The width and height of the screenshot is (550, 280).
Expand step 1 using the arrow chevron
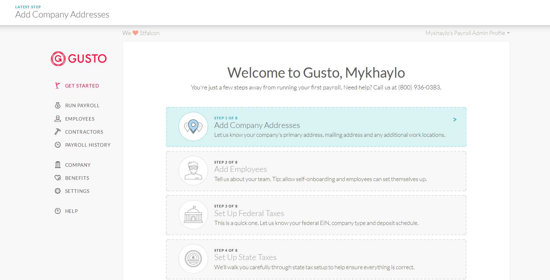click(455, 120)
